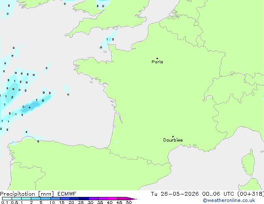Select the 2 mm legend color swatch
Screen dimensions: 264x204
36,199
